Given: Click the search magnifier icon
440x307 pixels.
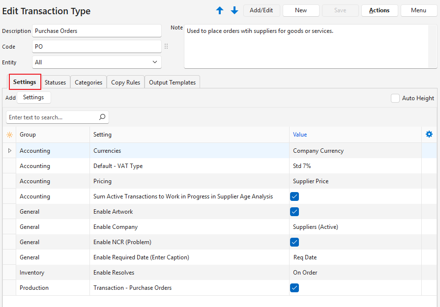Looking at the screenshot, I should pyautogui.click(x=102, y=117).
